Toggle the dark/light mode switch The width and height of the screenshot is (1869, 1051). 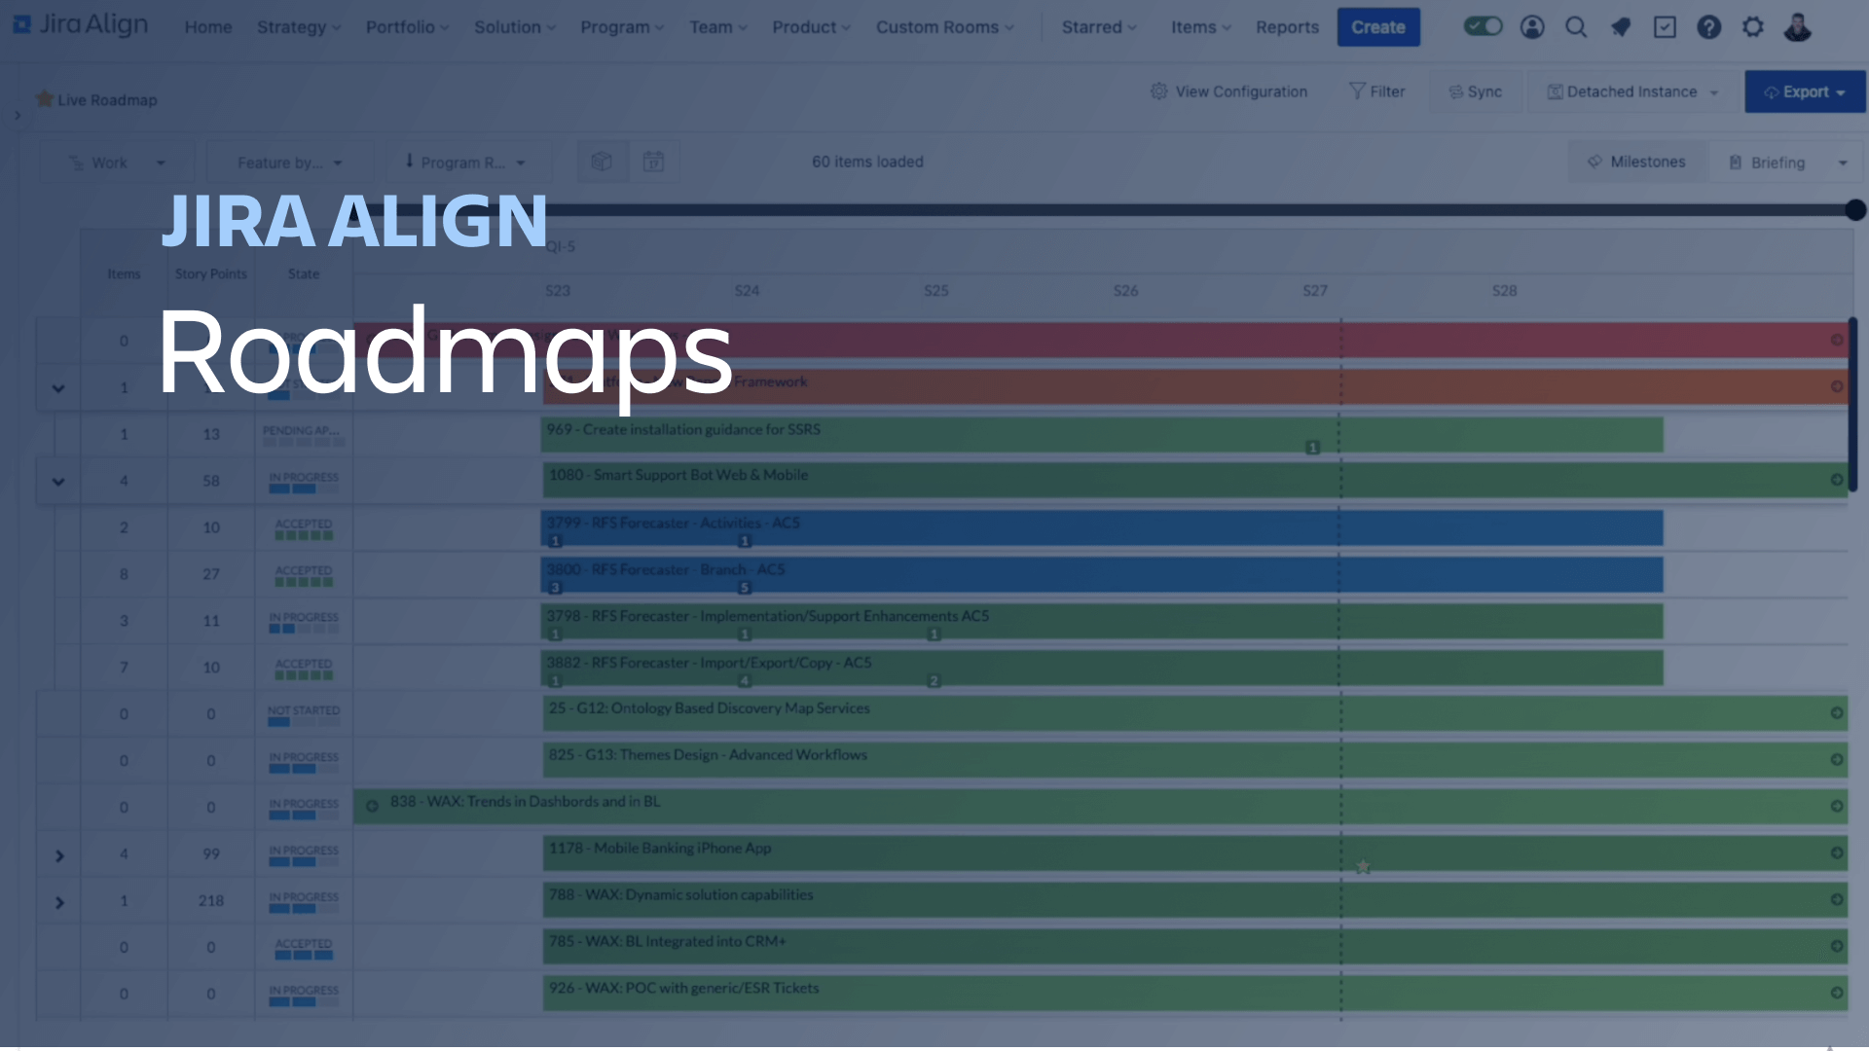[1484, 27]
